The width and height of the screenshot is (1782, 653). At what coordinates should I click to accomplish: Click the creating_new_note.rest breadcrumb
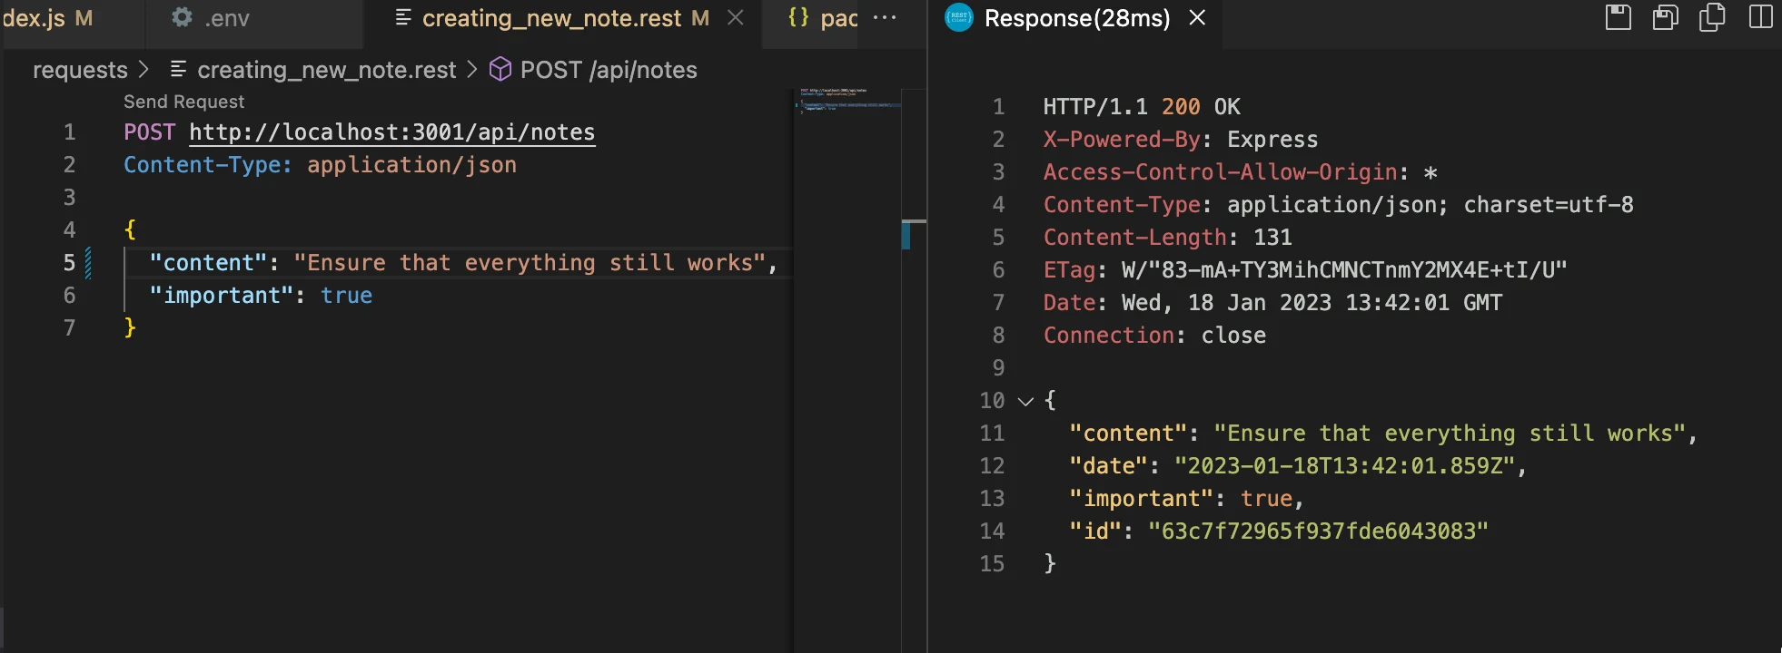pos(327,70)
